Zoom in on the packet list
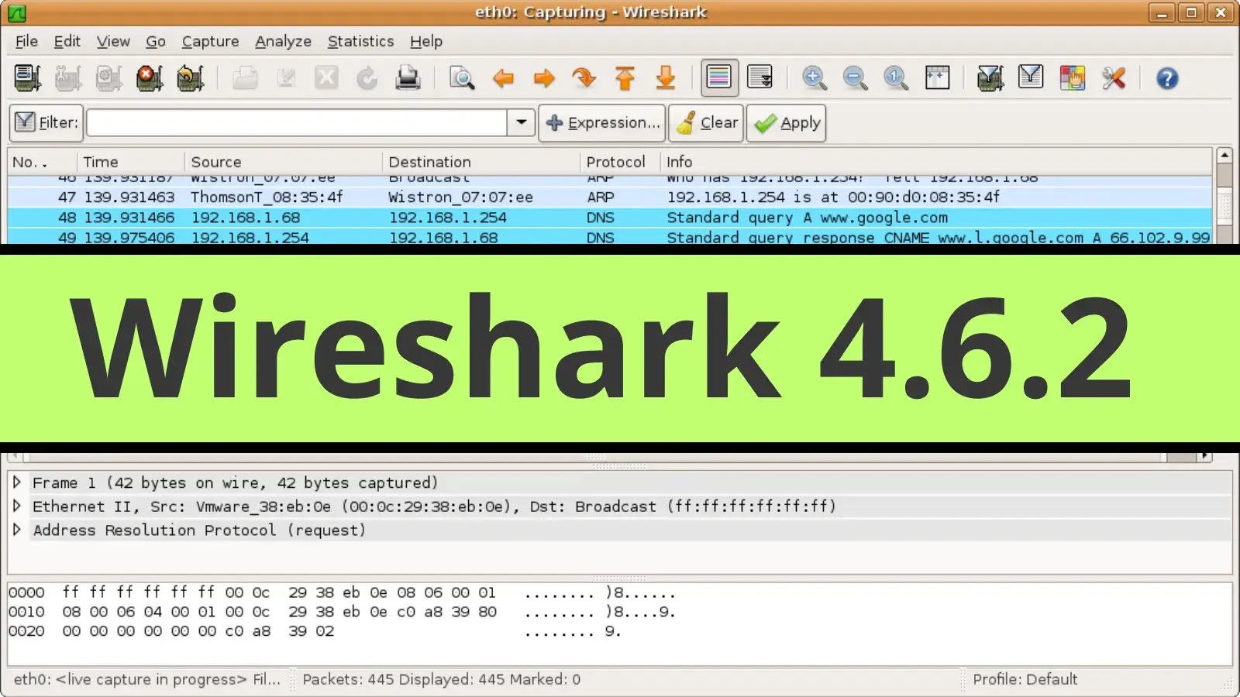 click(814, 77)
